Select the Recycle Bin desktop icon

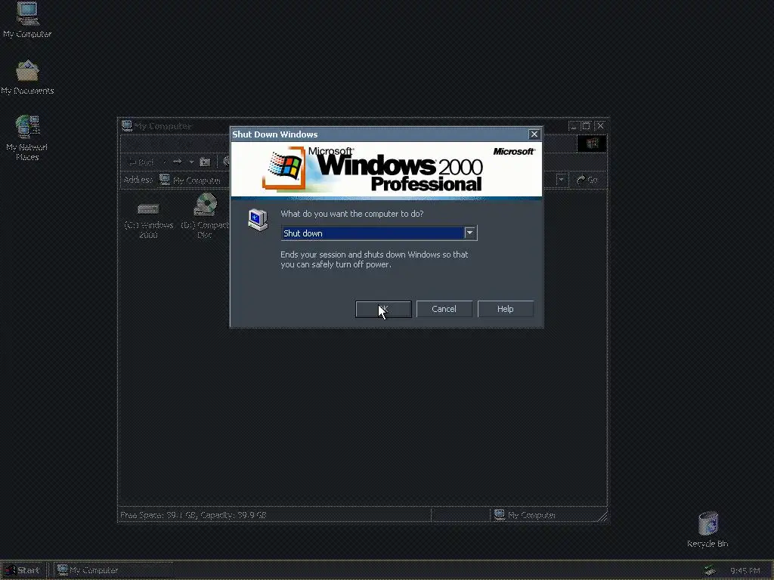(x=707, y=529)
